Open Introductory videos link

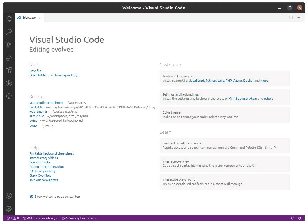click(x=43, y=158)
